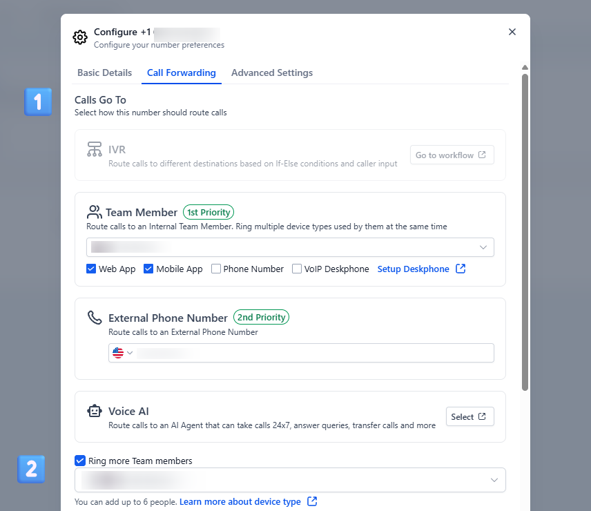Open the Ring more Team members dropdown

[290, 480]
